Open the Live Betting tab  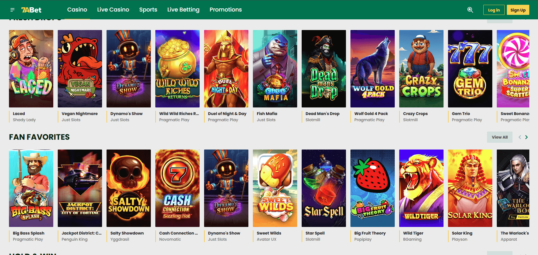pyautogui.click(x=183, y=10)
